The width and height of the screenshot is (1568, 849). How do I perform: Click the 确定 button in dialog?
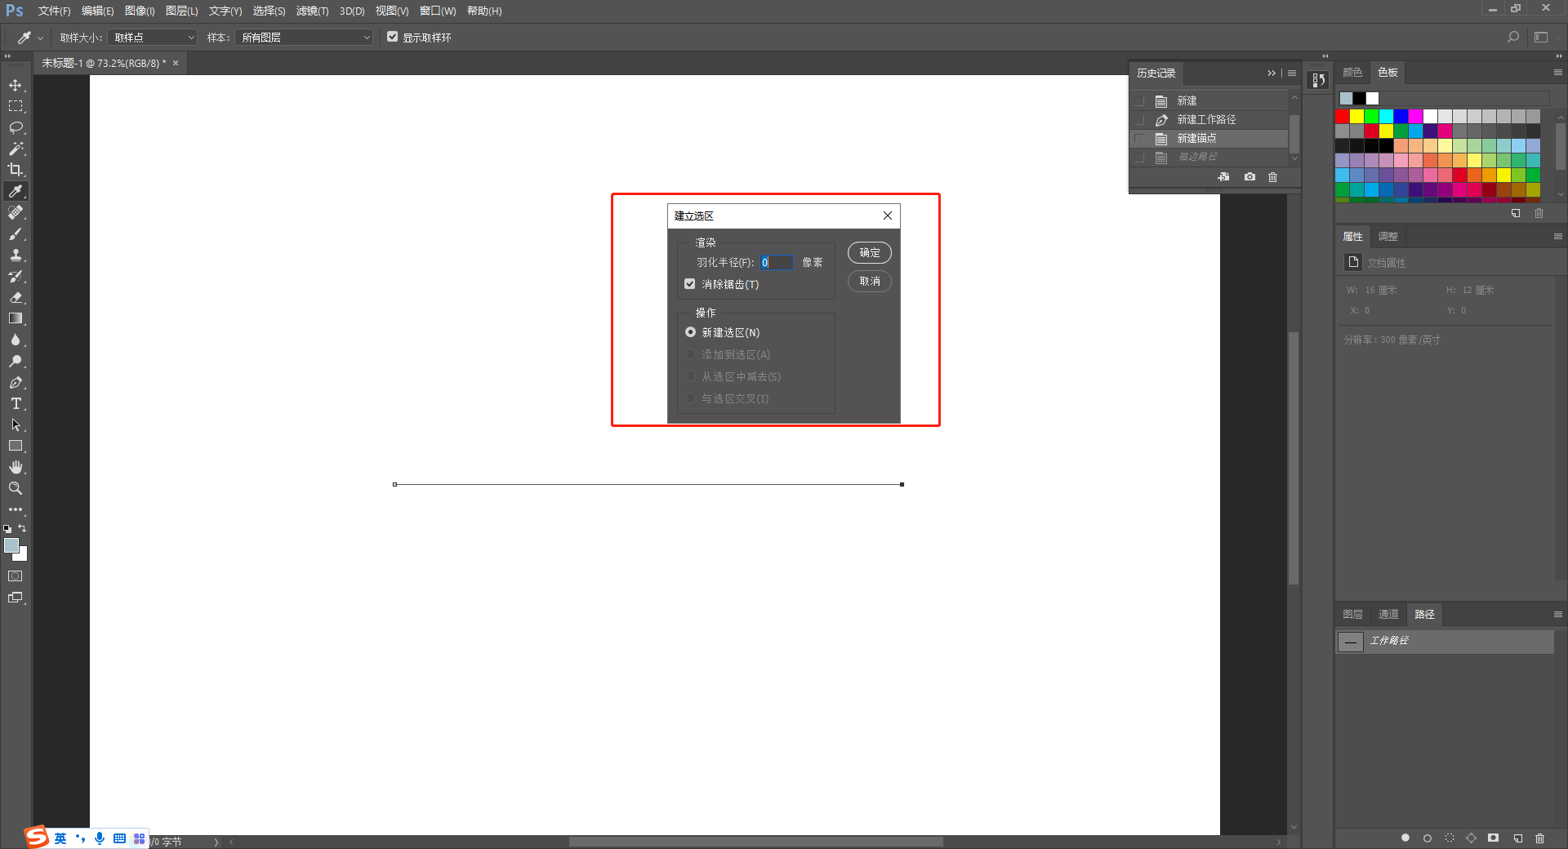(870, 252)
